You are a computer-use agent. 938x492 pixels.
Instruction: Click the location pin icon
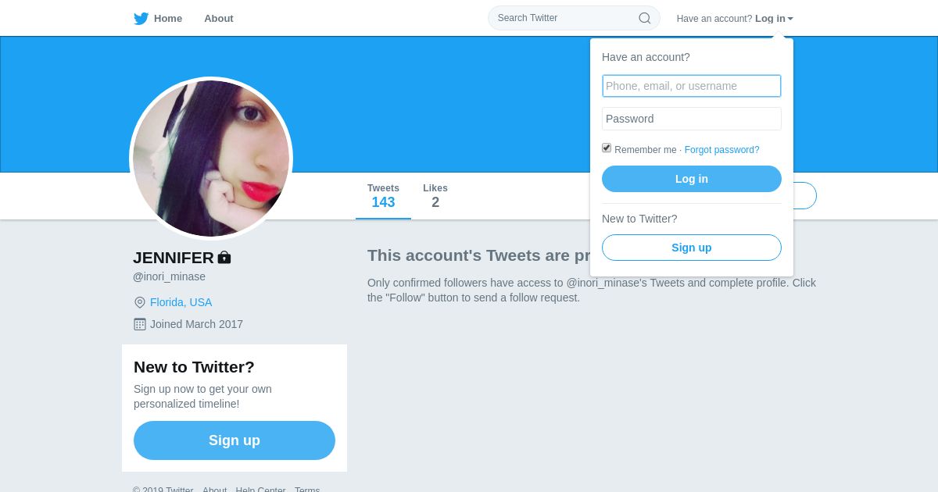140,302
